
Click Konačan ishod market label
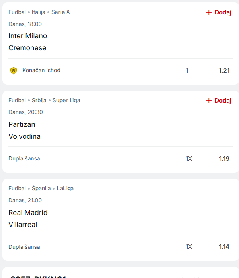41,71
